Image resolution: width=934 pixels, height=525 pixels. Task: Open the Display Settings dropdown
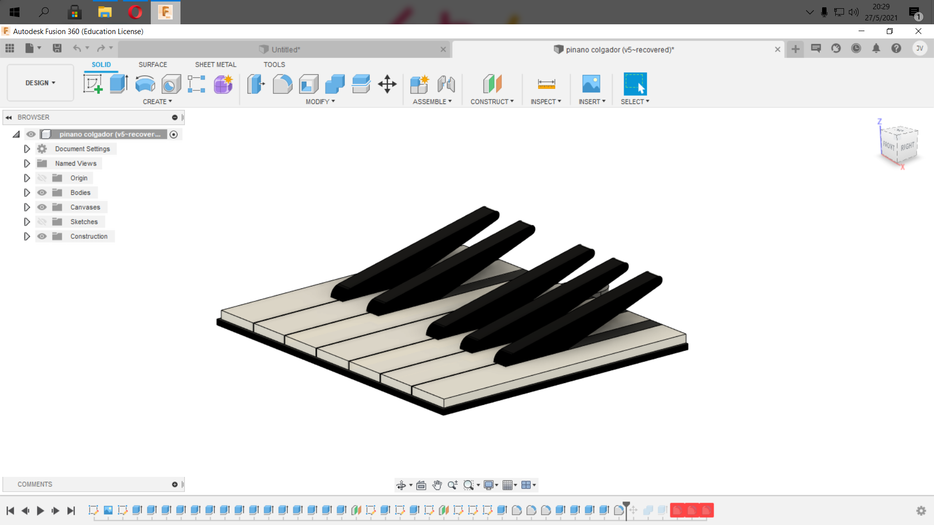491,485
